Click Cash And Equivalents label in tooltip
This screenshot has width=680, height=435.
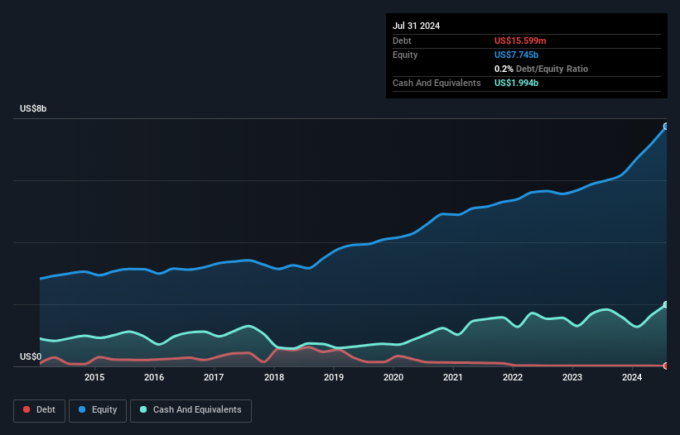(x=436, y=83)
